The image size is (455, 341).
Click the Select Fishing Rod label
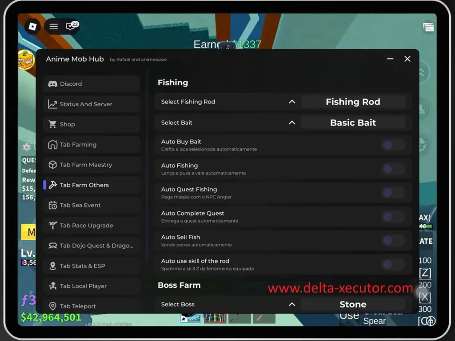pos(188,102)
